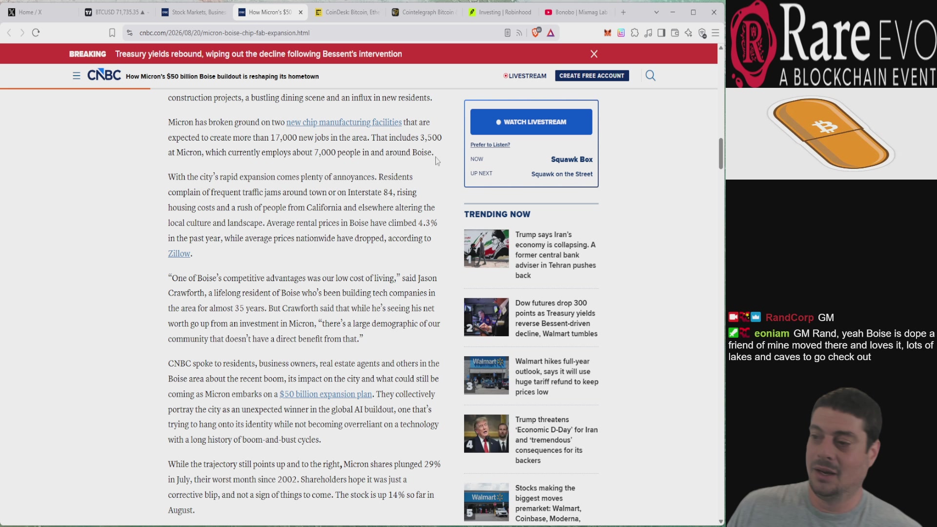Open the Walmart hikes full-year outlook story
Screen dimensions: 937x527
click(556, 377)
